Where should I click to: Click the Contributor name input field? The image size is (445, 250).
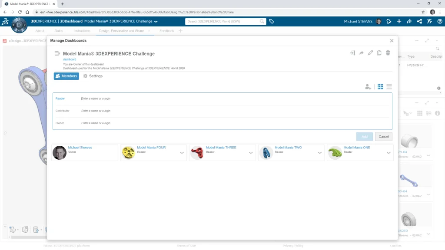coord(236,111)
